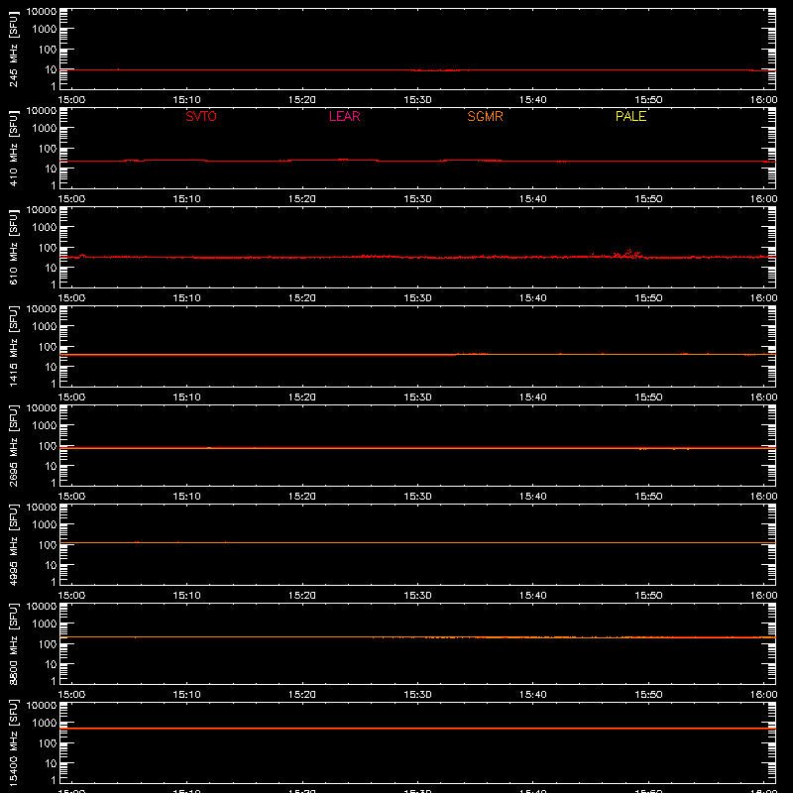Click the 1000 label on the 4995 MHz axis
The width and height of the screenshot is (793, 793).
(45, 524)
